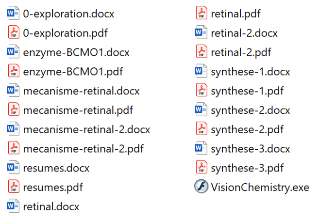Select the synthese-2.docx file label

(x=251, y=110)
